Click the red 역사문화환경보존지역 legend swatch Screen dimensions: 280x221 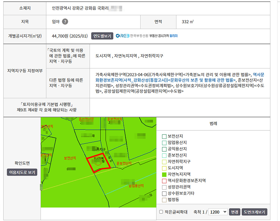pyautogui.click(x=164, y=181)
